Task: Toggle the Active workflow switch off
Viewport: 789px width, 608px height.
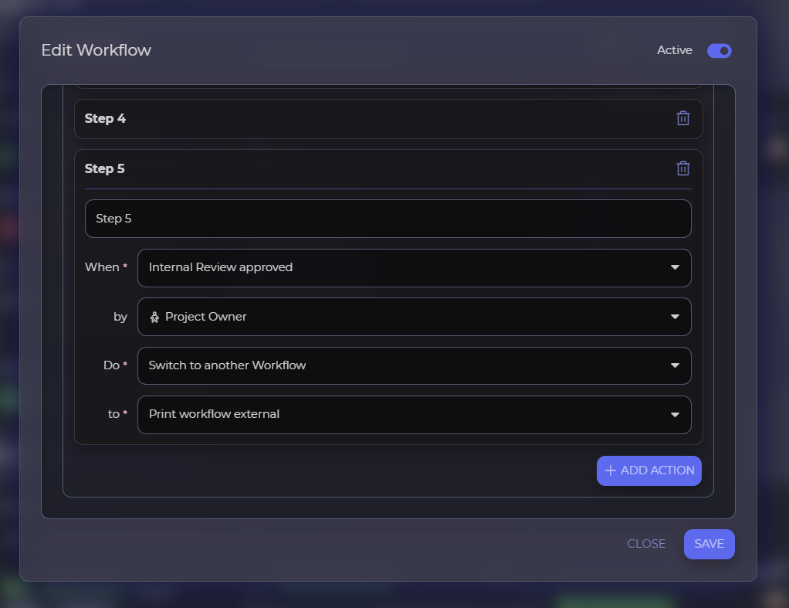Action: tap(719, 51)
